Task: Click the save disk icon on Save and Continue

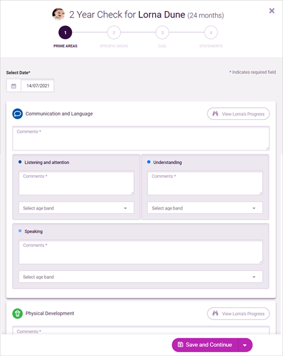Action: pyautogui.click(x=180, y=344)
